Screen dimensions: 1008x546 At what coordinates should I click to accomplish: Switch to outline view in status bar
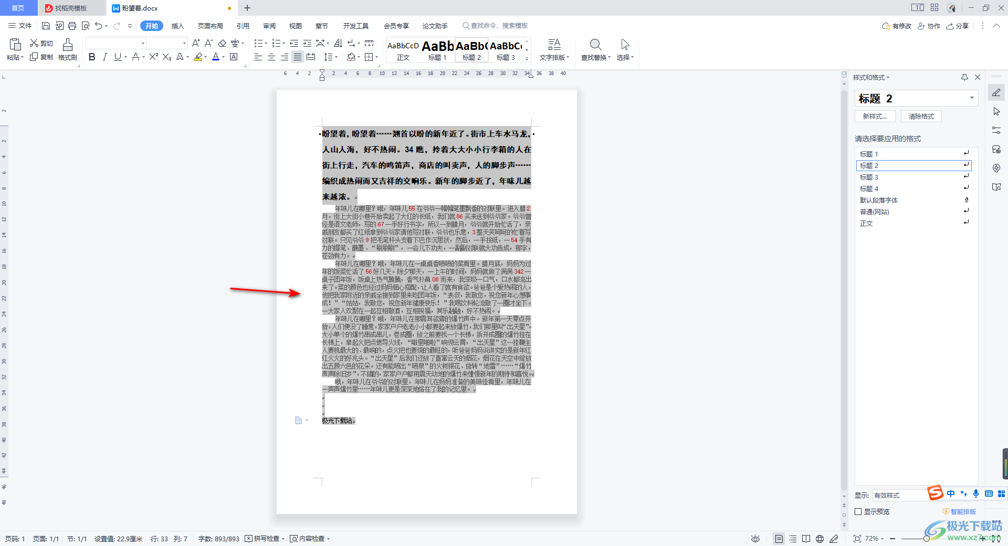[x=793, y=539]
